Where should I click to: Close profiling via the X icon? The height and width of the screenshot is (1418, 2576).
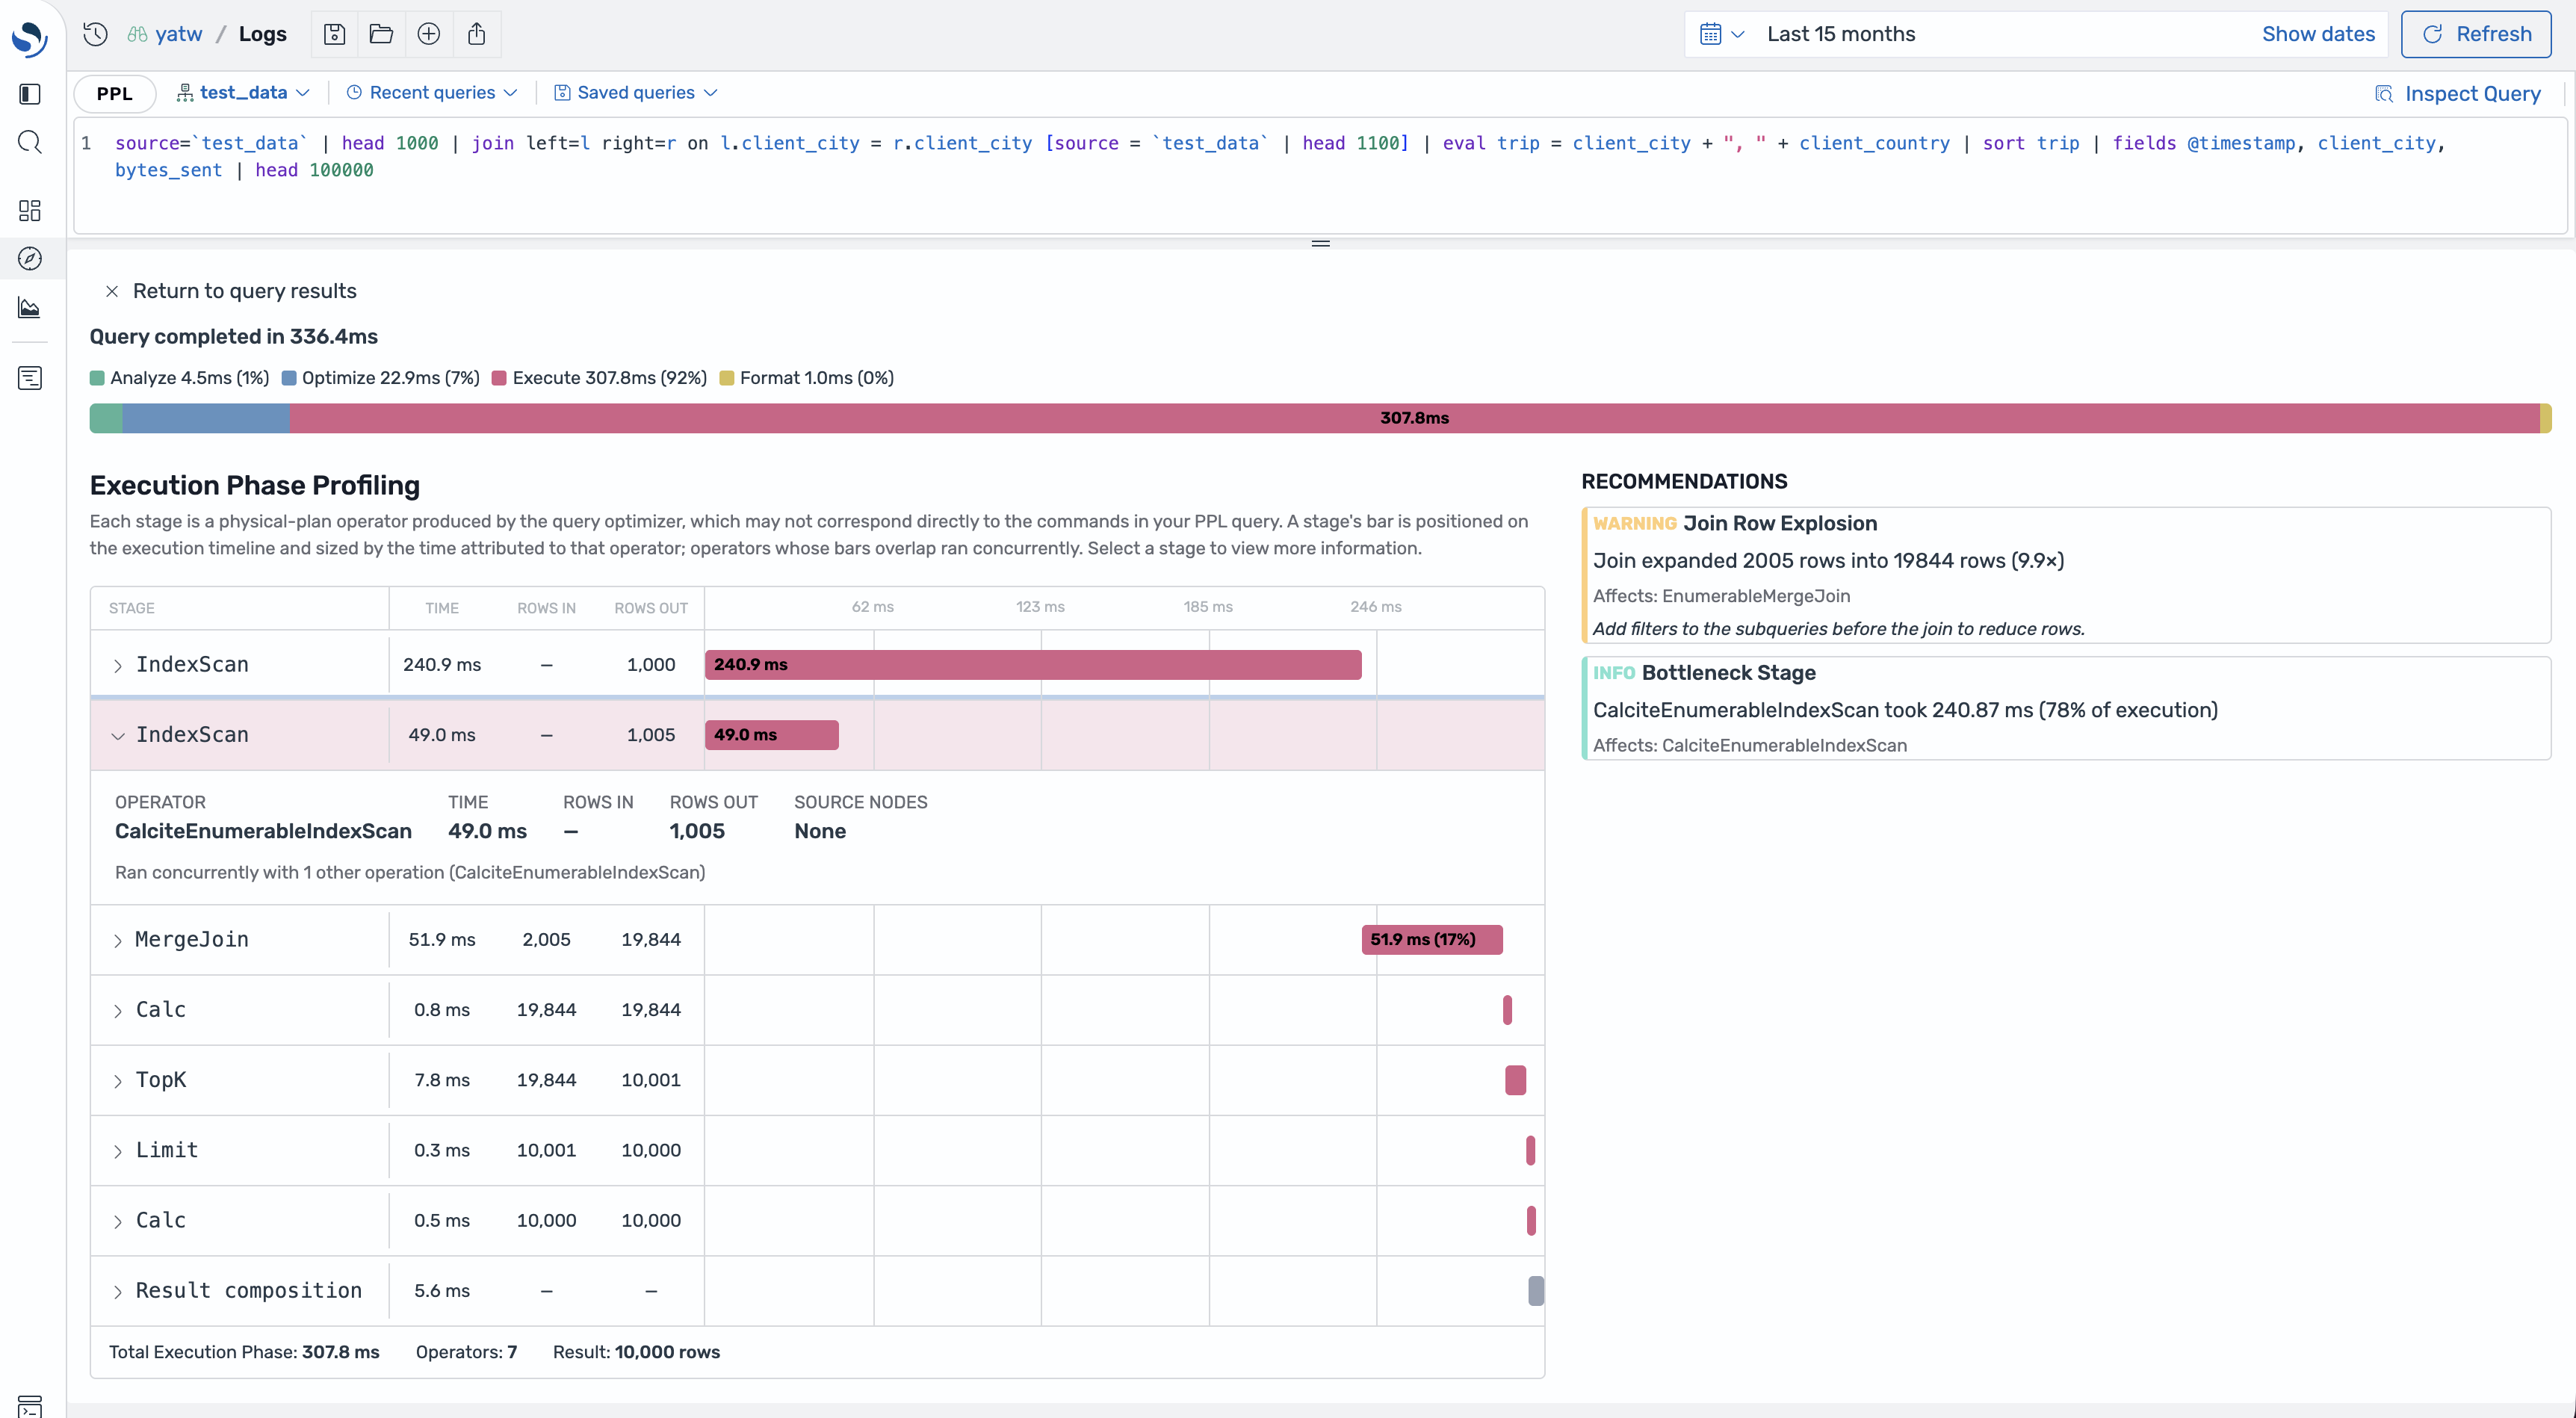[x=112, y=291]
